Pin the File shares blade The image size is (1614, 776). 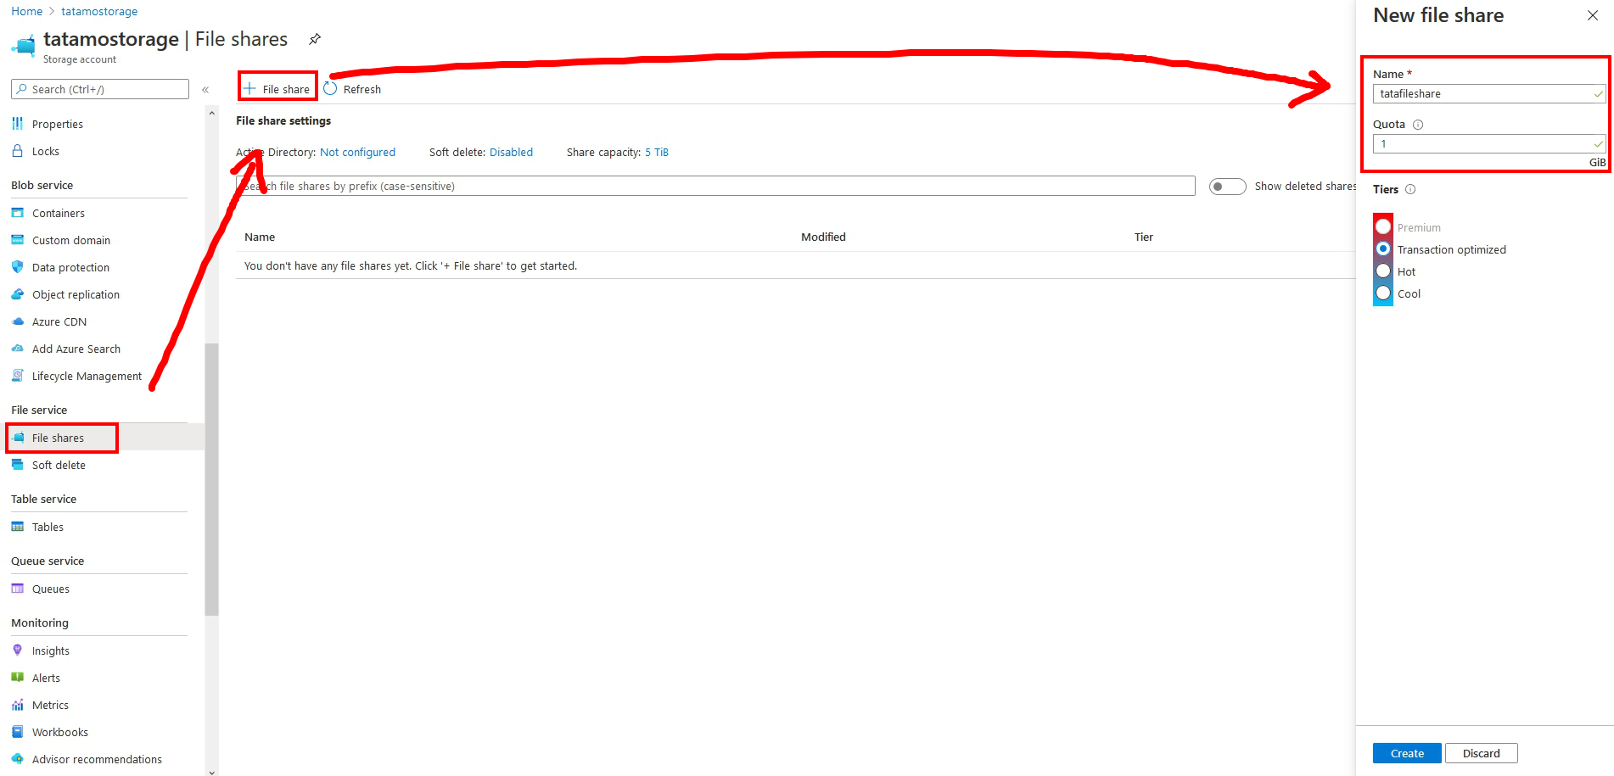(x=315, y=39)
